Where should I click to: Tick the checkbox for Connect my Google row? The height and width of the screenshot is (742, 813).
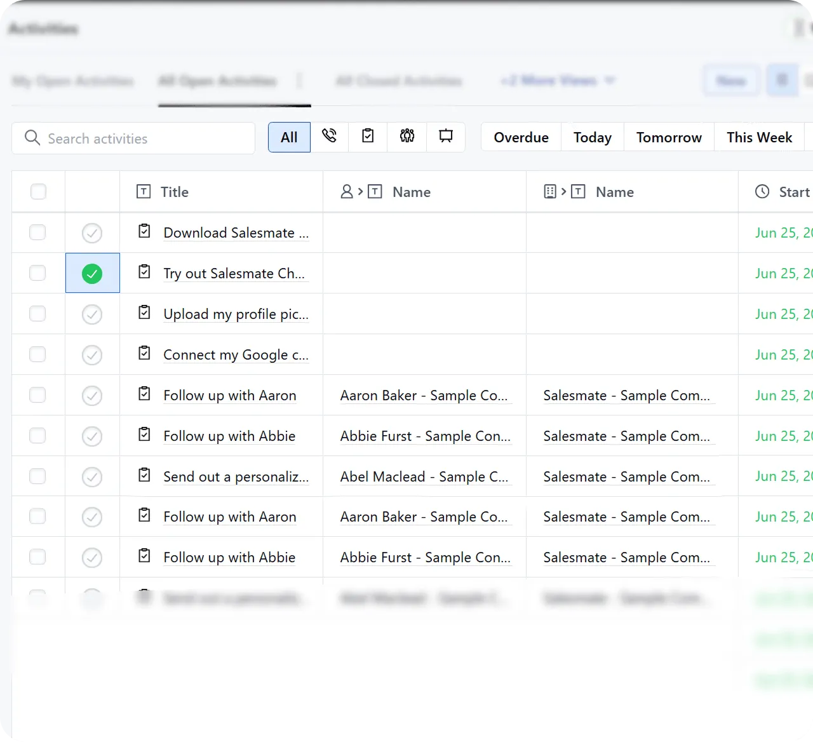click(x=37, y=354)
